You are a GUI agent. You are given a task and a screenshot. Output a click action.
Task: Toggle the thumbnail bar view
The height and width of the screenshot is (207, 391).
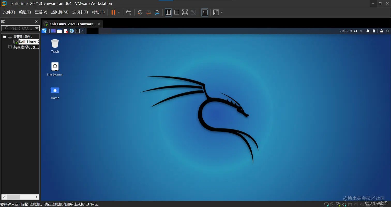pos(177,12)
